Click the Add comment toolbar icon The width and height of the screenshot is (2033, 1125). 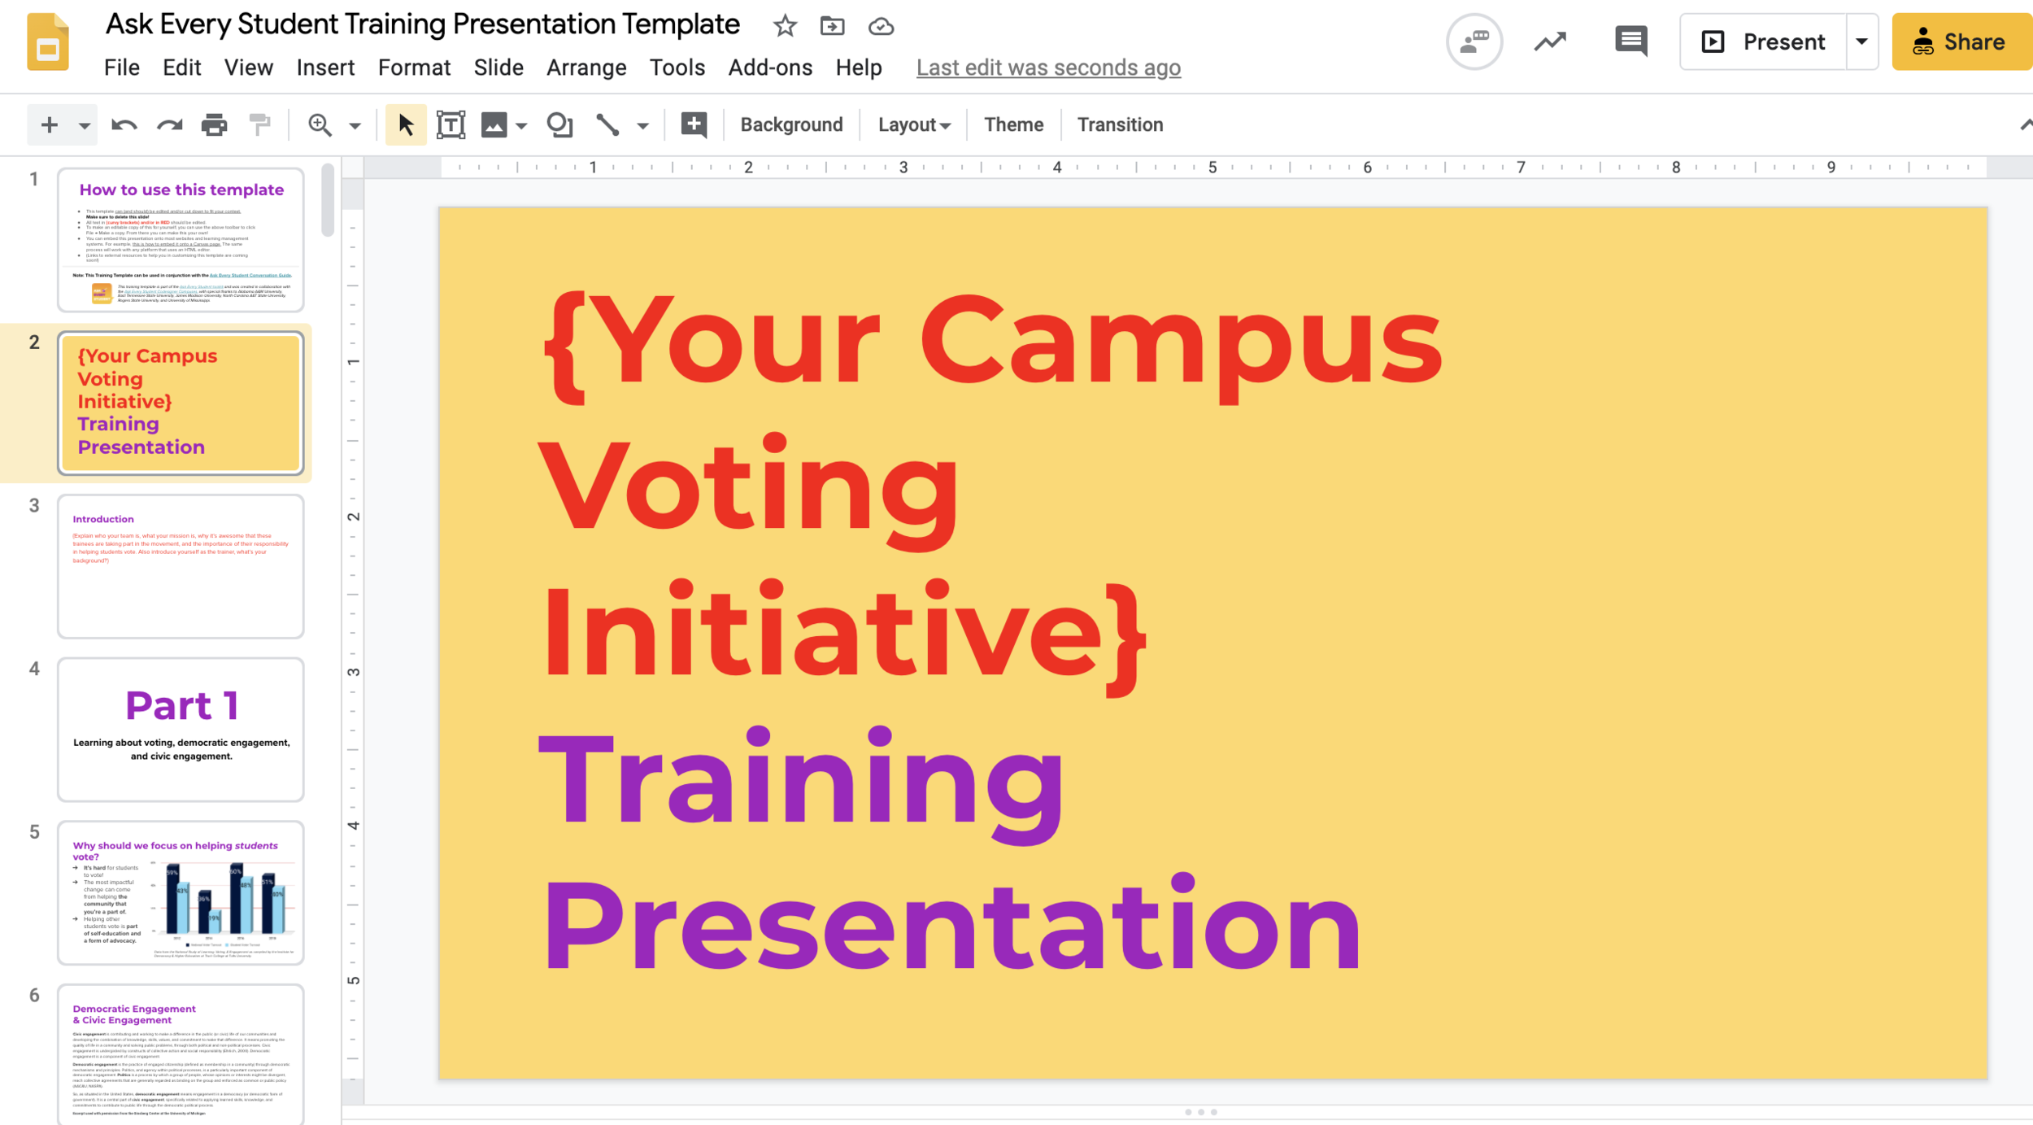pyautogui.click(x=693, y=124)
